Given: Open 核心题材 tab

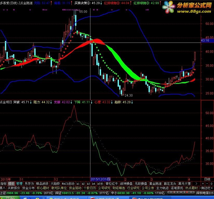Looking at the screenshot, I should pos(43,188).
